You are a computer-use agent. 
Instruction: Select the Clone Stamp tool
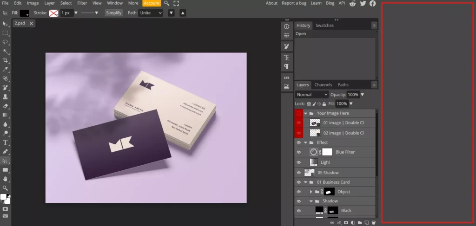point(5,97)
